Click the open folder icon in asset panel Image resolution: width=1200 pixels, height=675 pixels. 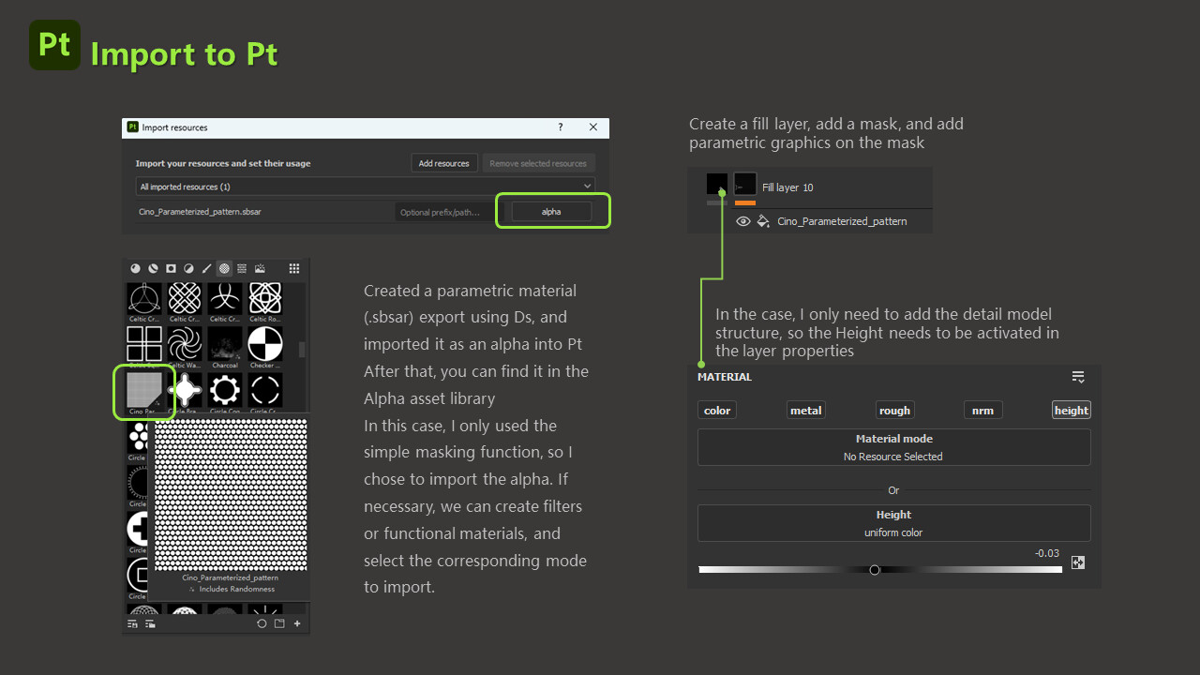pos(279,623)
